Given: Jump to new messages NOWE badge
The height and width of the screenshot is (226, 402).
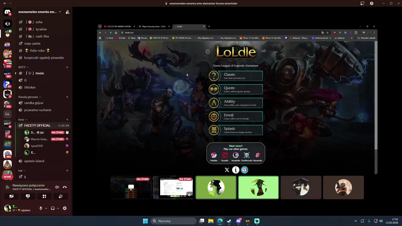Looking at the screenshot, I should pos(8,177).
